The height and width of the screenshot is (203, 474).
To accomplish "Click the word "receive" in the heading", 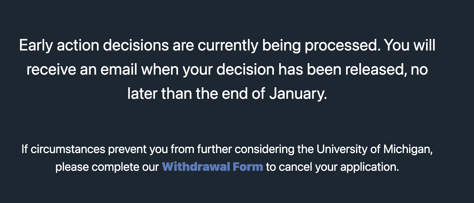I will pyautogui.click(x=51, y=70).
